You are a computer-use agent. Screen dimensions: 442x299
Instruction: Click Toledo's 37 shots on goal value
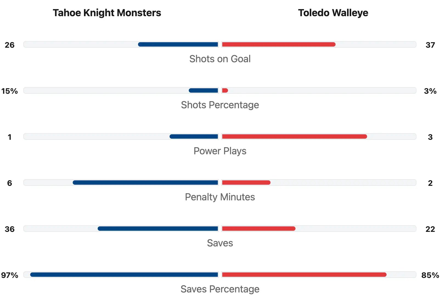430,45
